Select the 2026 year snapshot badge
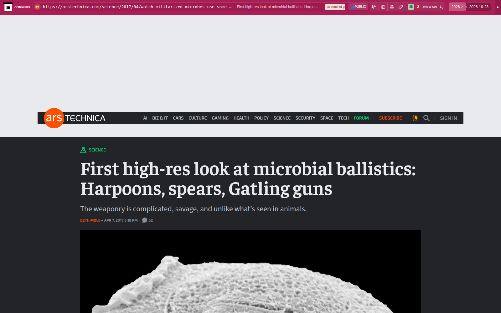This screenshot has height=313, width=501. [457, 7]
